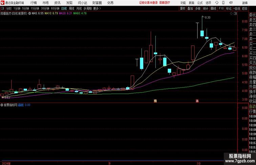
Task: Click the 3.63 low price label
Action: 7,98
